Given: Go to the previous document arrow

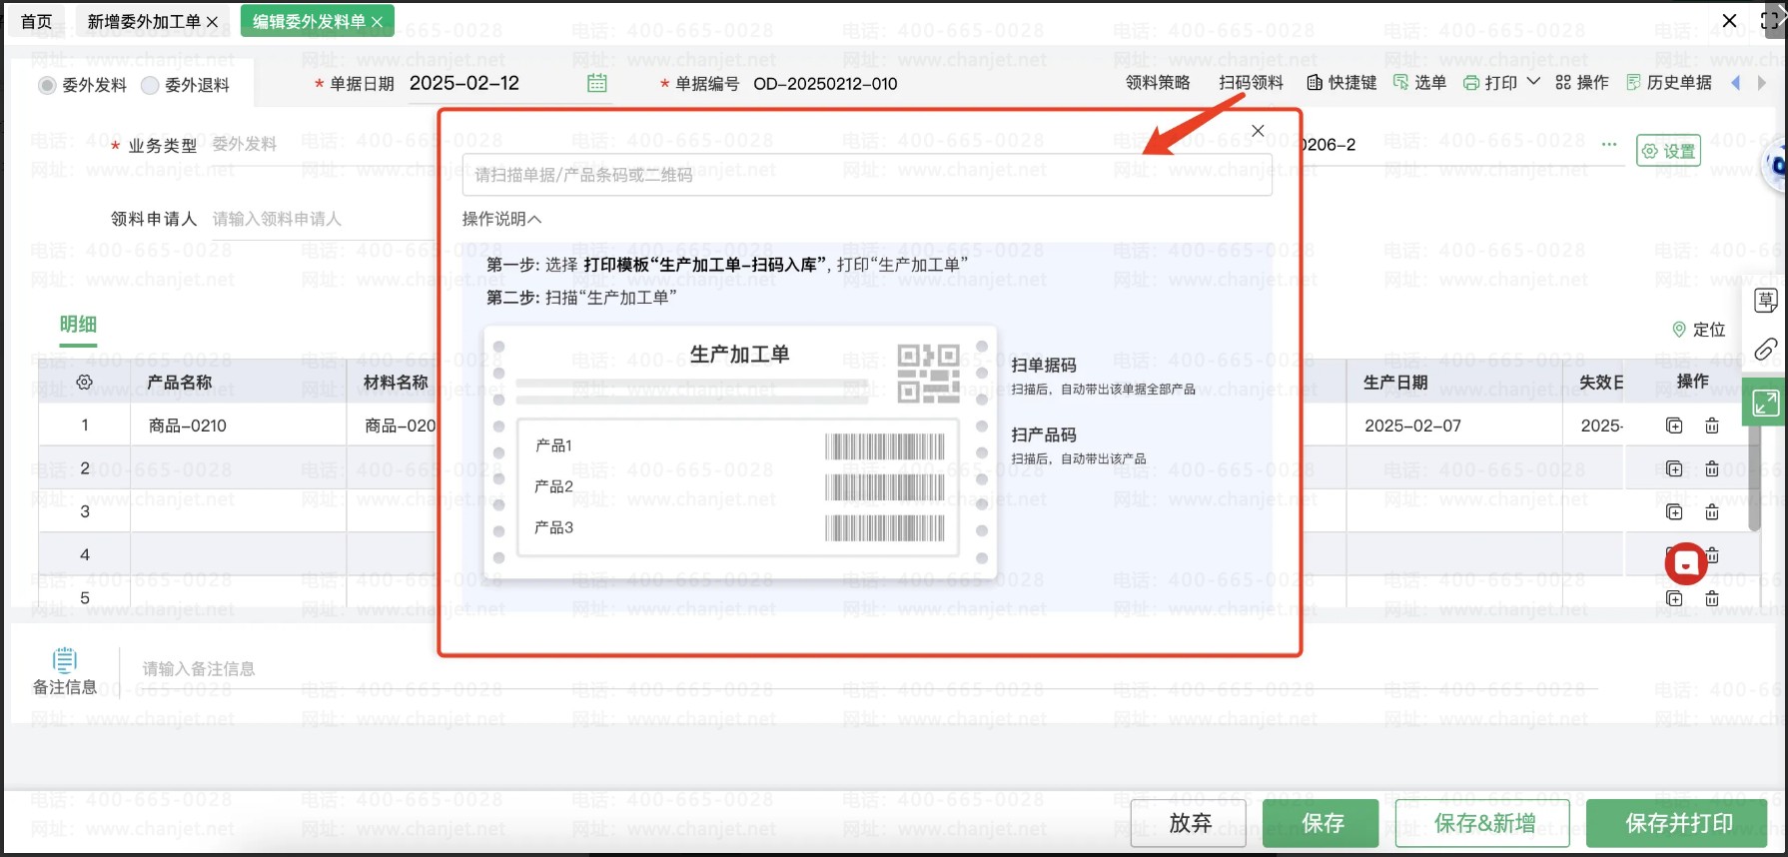Looking at the screenshot, I should 1736,83.
